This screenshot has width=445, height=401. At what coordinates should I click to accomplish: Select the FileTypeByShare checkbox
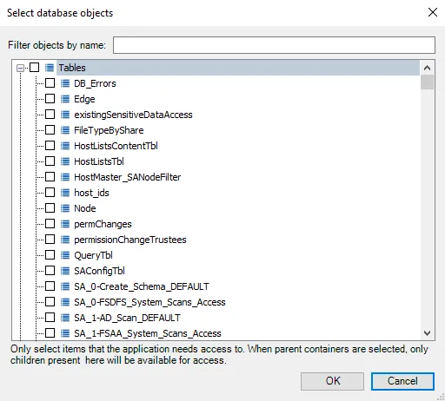[x=50, y=130]
